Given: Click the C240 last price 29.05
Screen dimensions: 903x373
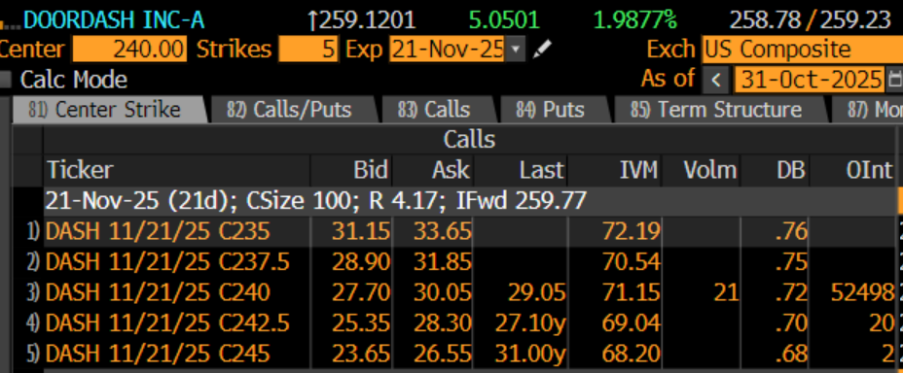Looking at the screenshot, I should click(x=537, y=292).
